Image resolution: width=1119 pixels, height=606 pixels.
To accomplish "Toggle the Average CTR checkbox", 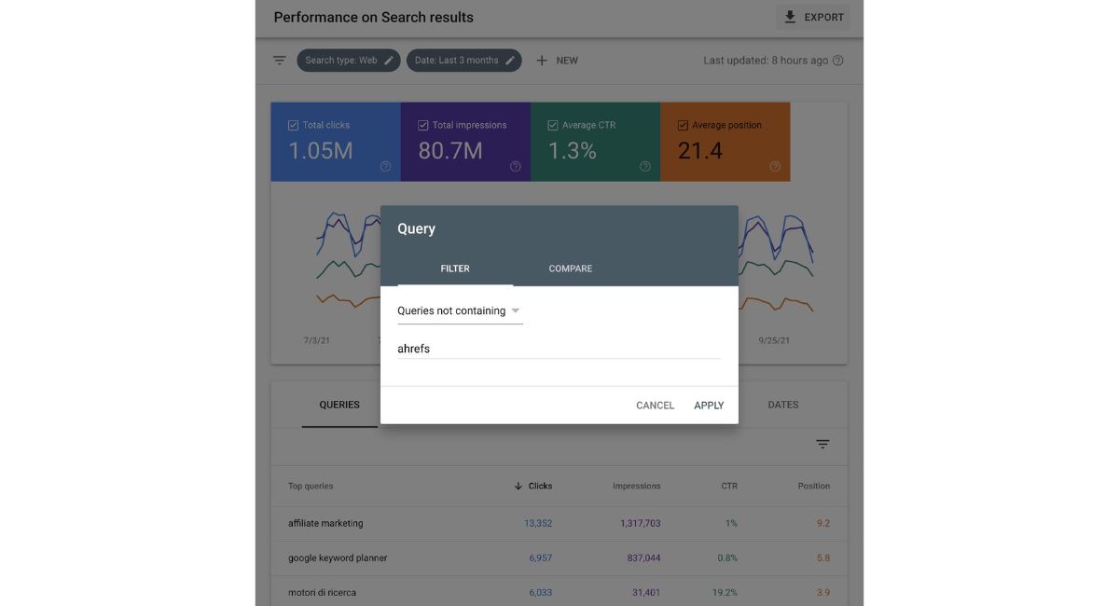I will pyautogui.click(x=553, y=125).
